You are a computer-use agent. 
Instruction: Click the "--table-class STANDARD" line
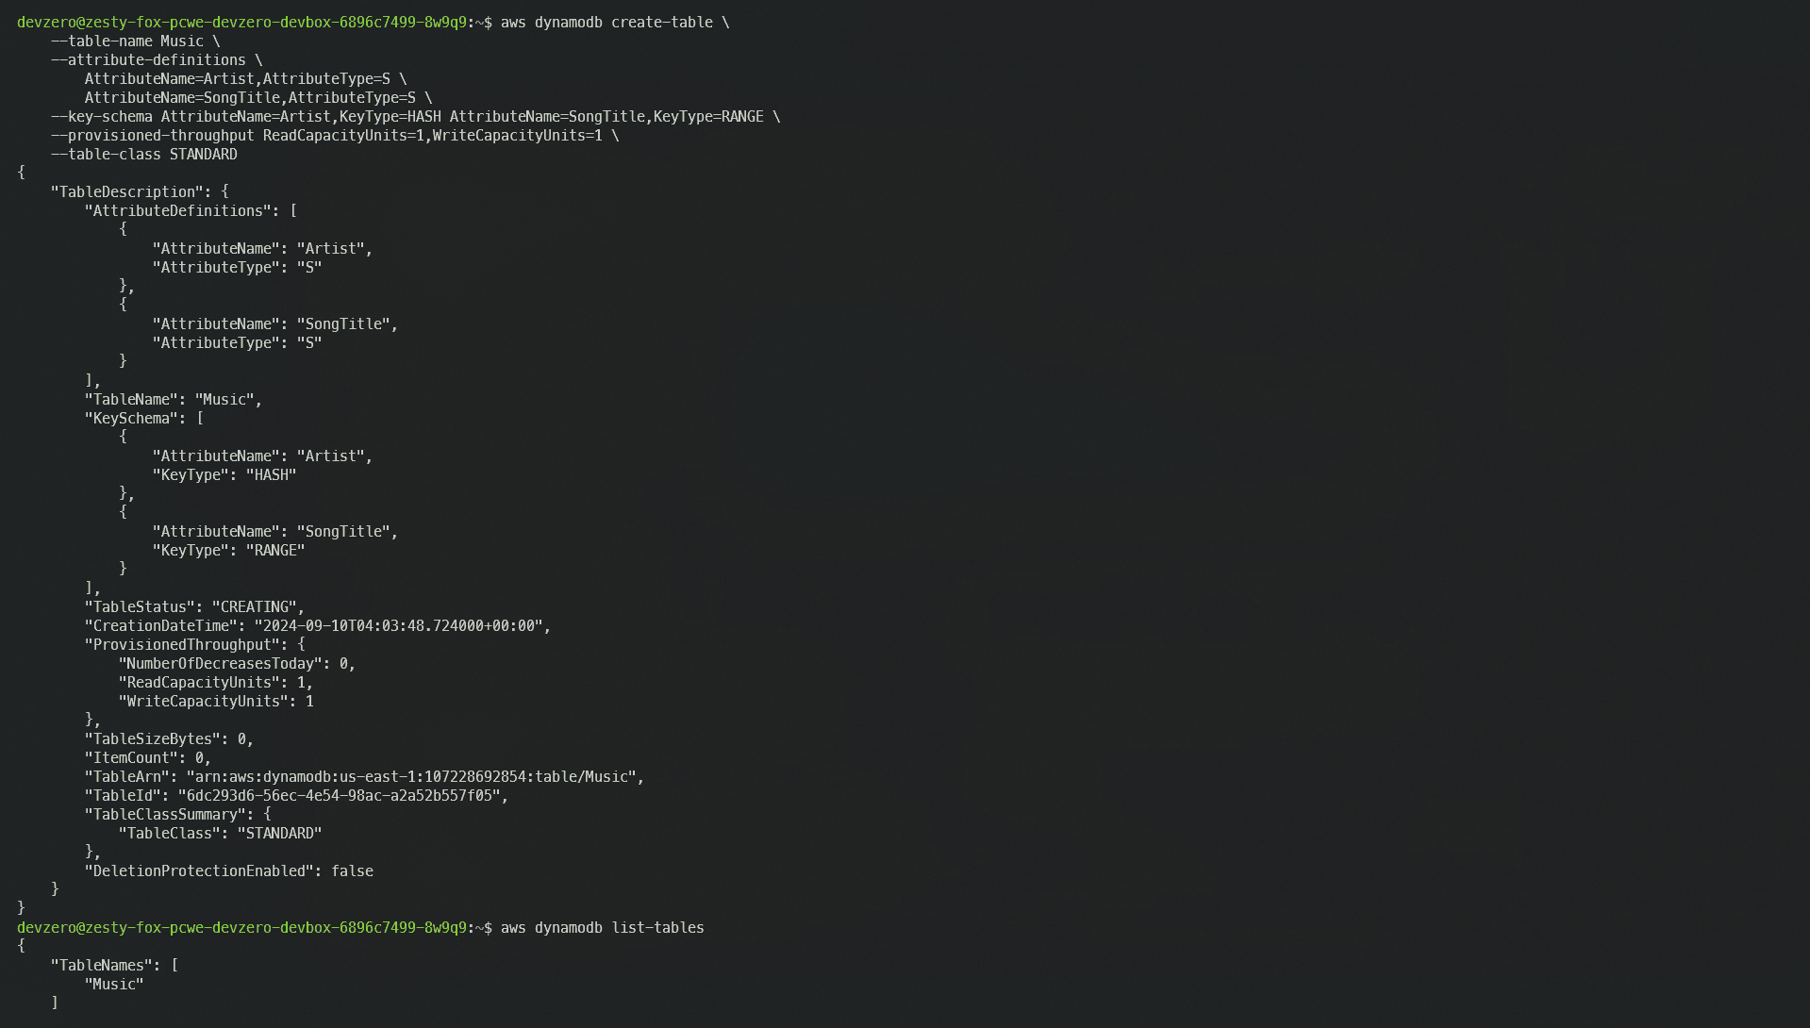point(144,155)
